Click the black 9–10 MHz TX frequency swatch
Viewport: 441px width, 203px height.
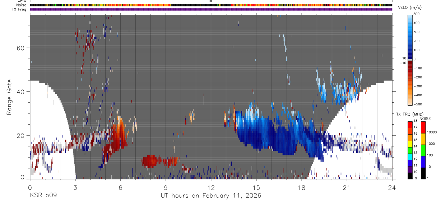coord(410,175)
